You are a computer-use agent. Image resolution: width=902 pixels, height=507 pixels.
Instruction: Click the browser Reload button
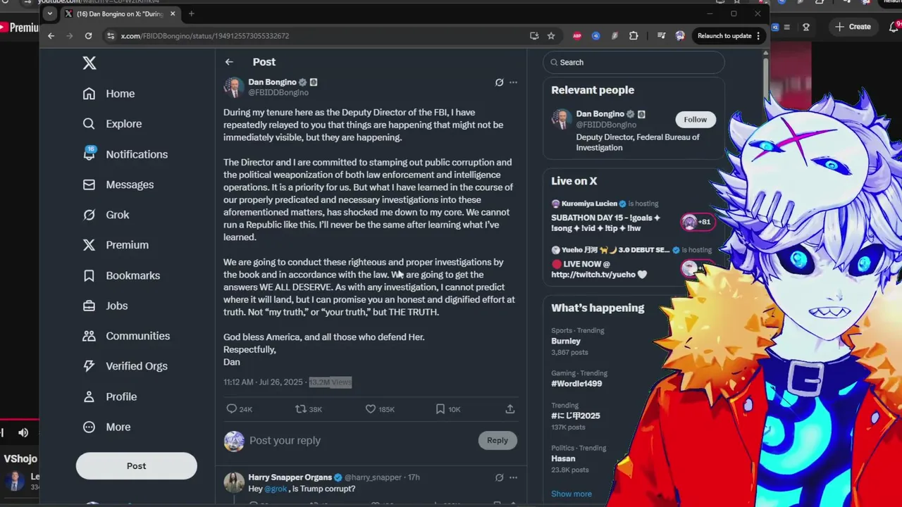click(88, 36)
